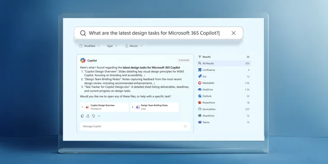The height and width of the screenshot is (164, 328).
Task: Open more options ellipsis under response
Action: (x=99, y=116)
